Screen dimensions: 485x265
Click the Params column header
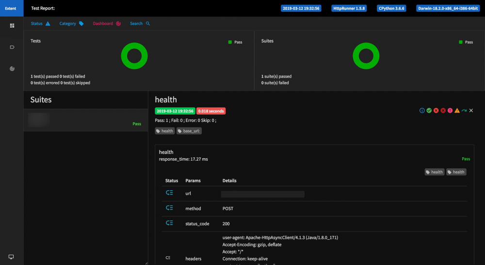pyautogui.click(x=193, y=181)
